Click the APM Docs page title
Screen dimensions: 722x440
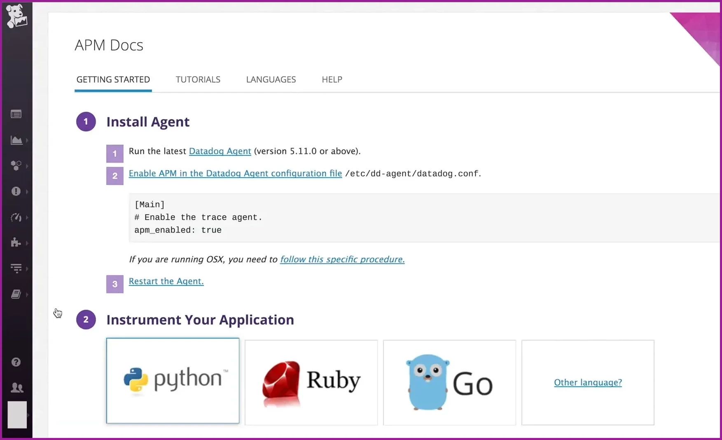[109, 45]
